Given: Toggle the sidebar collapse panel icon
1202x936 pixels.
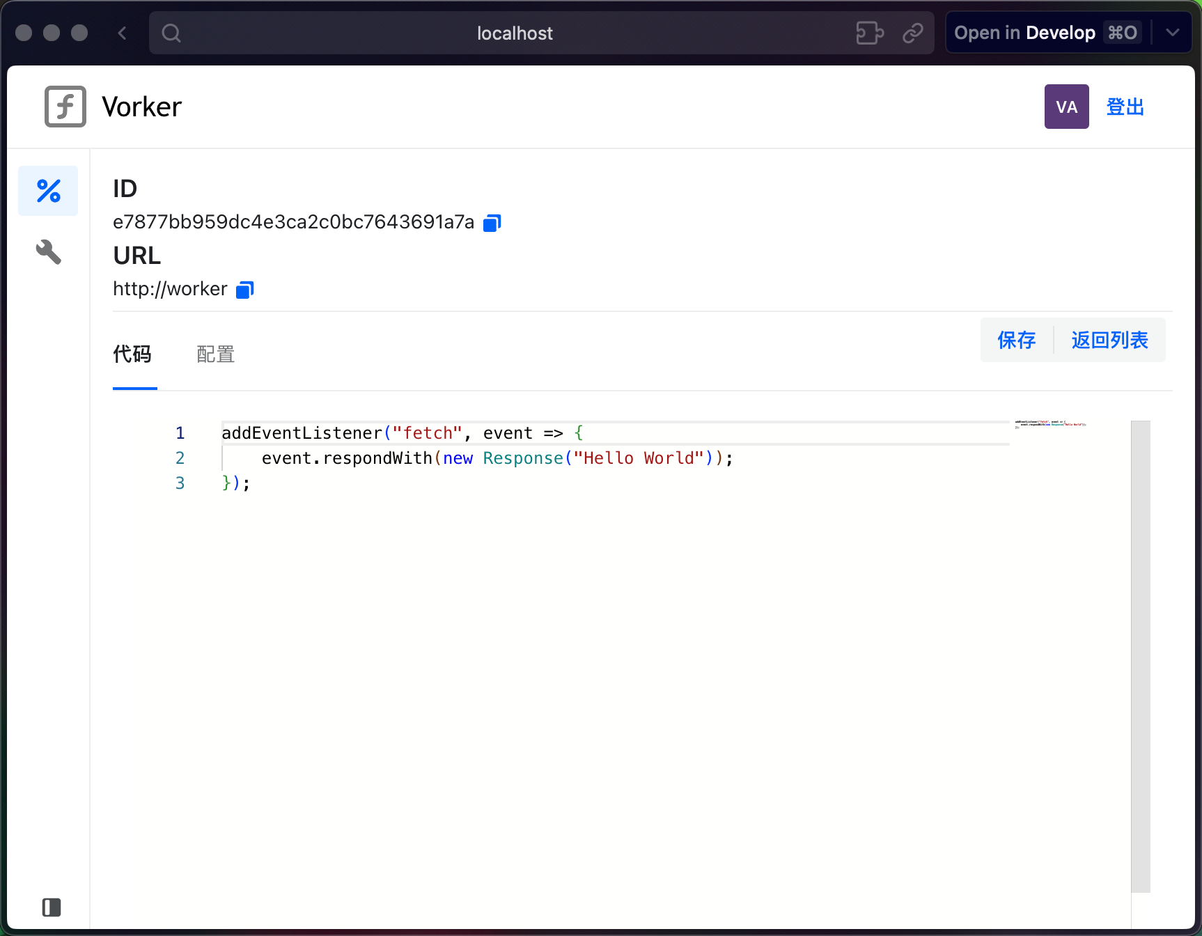Looking at the screenshot, I should (52, 907).
